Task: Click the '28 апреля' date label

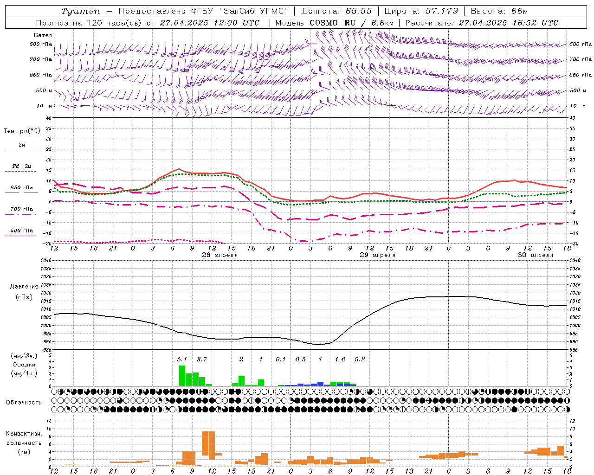Action: tap(220, 255)
